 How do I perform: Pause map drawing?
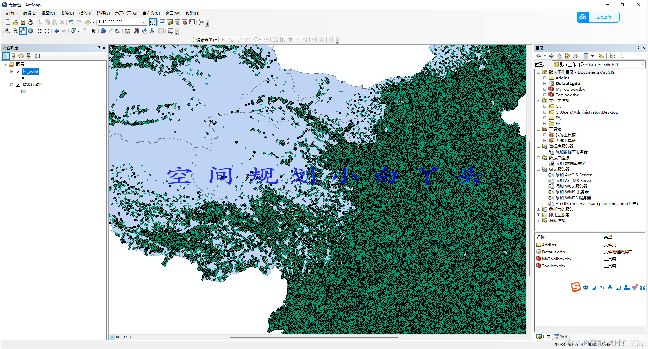(131, 337)
